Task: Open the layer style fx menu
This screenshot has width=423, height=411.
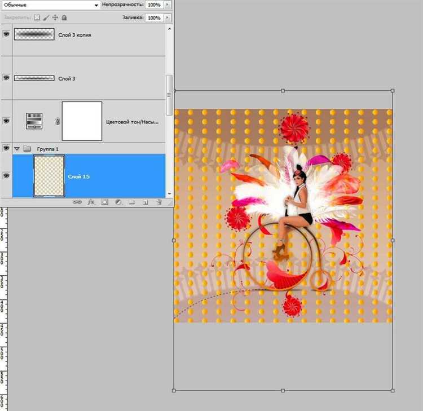Action: (x=91, y=202)
